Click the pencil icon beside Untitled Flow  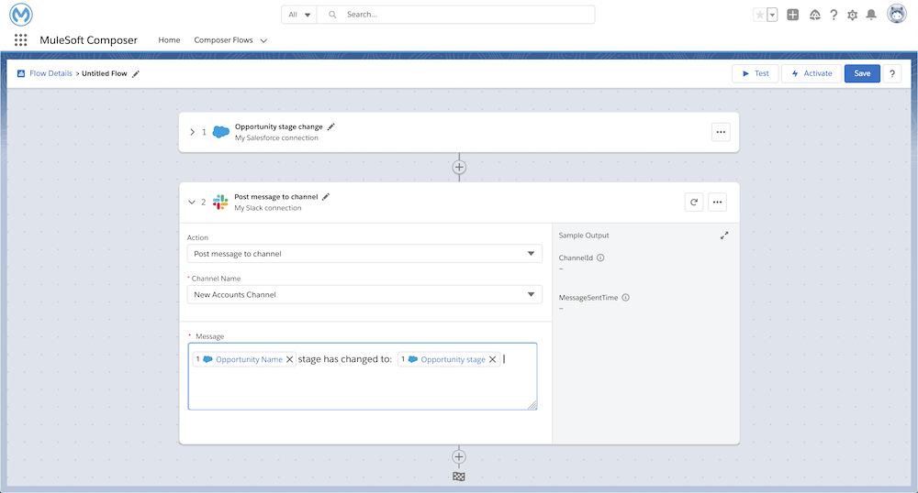tap(136, 73)
